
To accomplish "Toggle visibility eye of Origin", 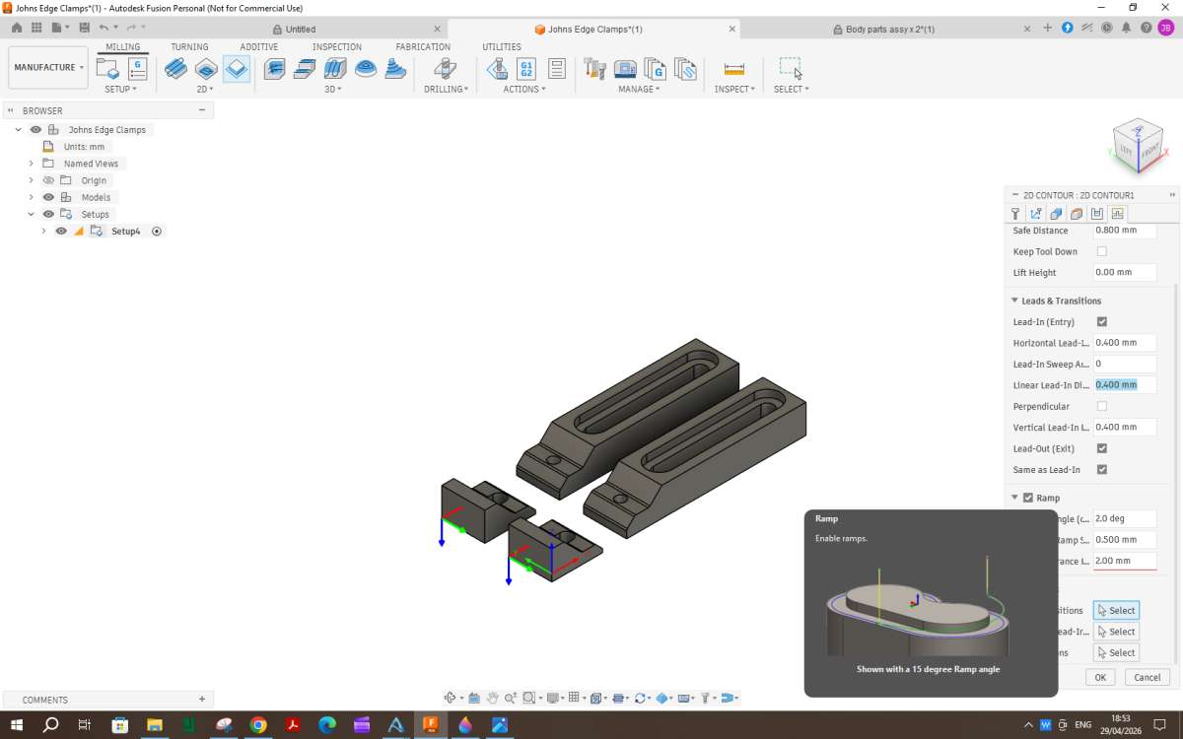I will point(48,180).
